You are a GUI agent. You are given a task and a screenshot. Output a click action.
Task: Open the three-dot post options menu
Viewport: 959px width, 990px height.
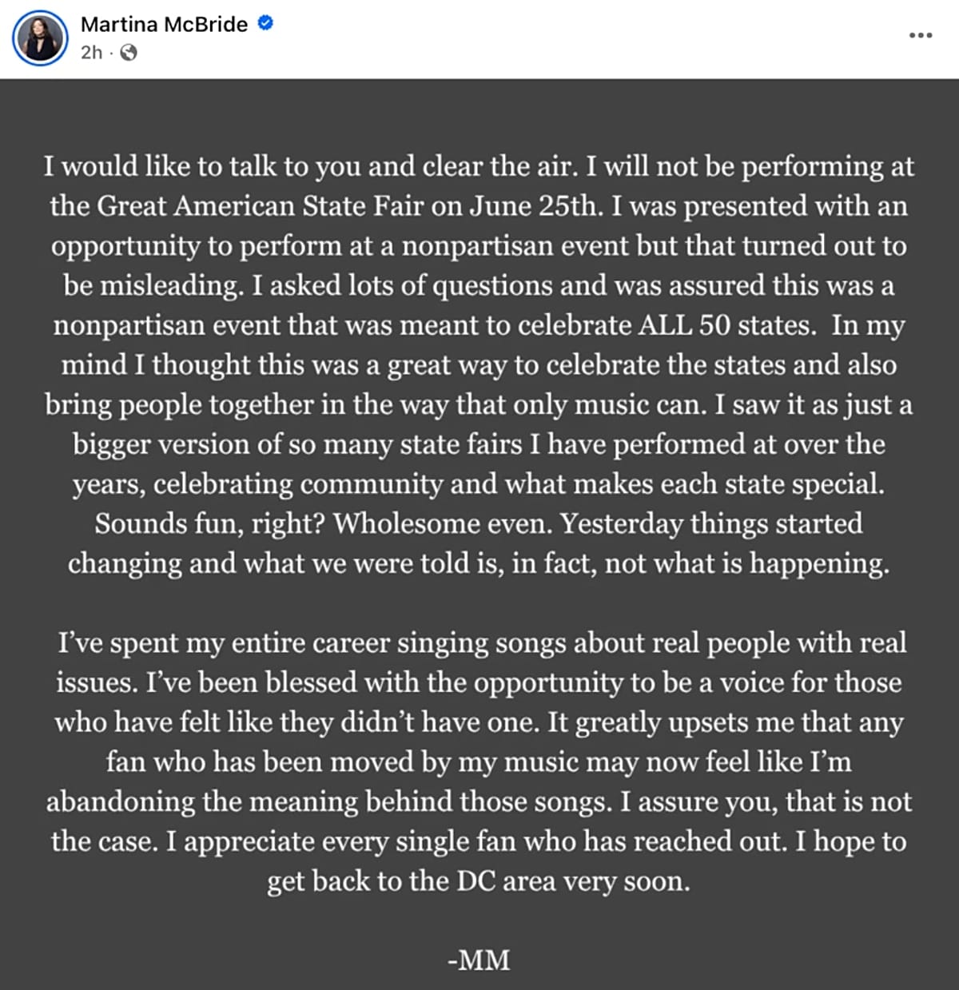point(921,35)
